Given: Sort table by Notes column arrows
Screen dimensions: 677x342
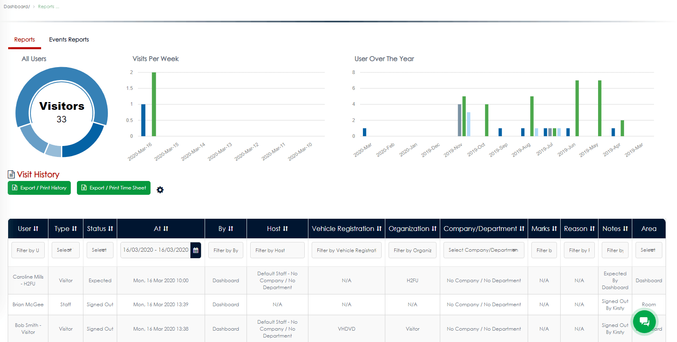Looking at the screenshot, I should coord(626,229).
